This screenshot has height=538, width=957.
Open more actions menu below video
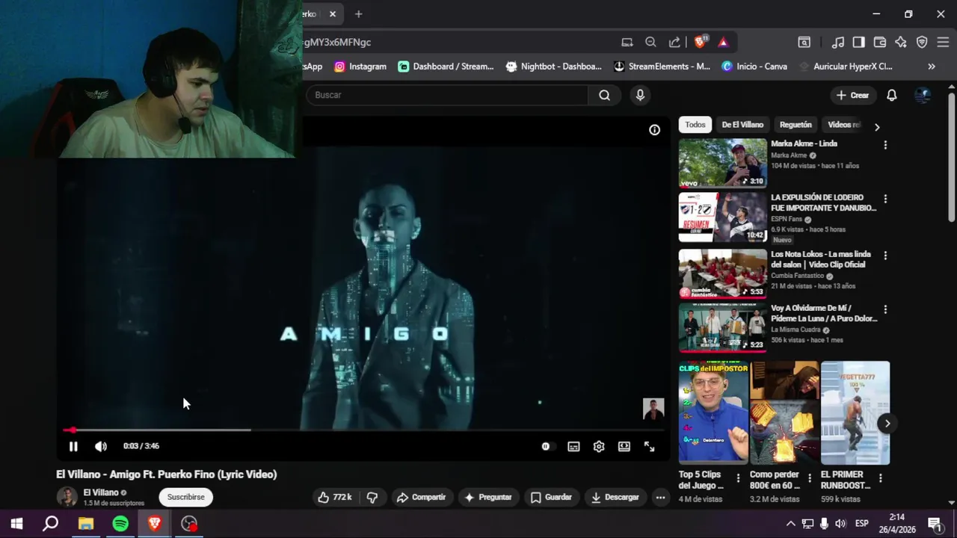click(x=660, y=497)
